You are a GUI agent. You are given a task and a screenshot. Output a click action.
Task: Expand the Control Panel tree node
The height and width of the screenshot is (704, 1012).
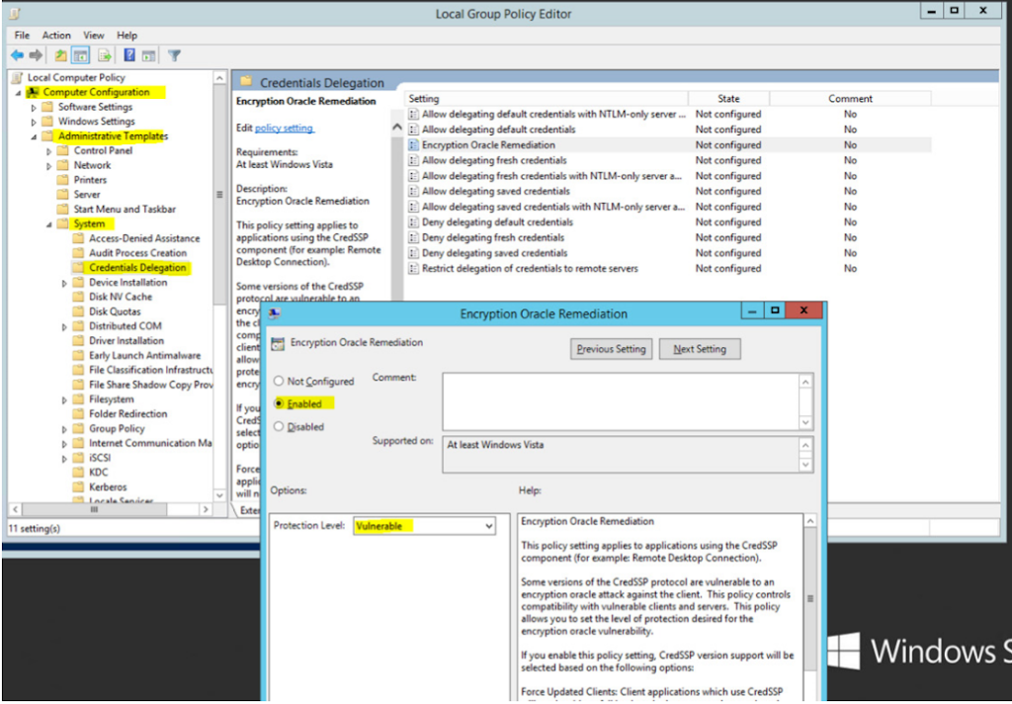click(x=49, y=151)
